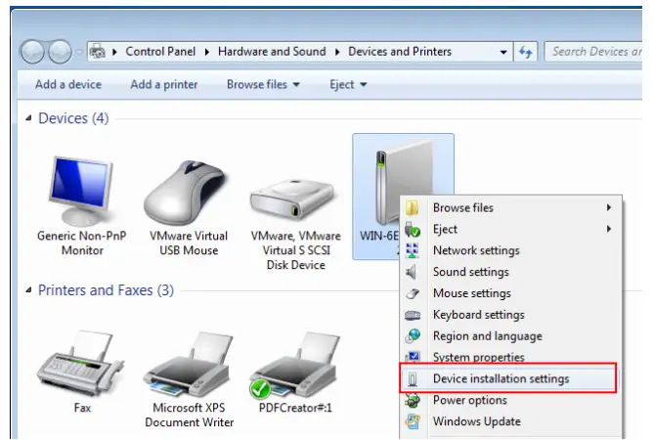The height and width of the screenshot is (440, 653).
Task: Click the Windows Update icon
Action: pyautogui.click(x=413, y=421)
